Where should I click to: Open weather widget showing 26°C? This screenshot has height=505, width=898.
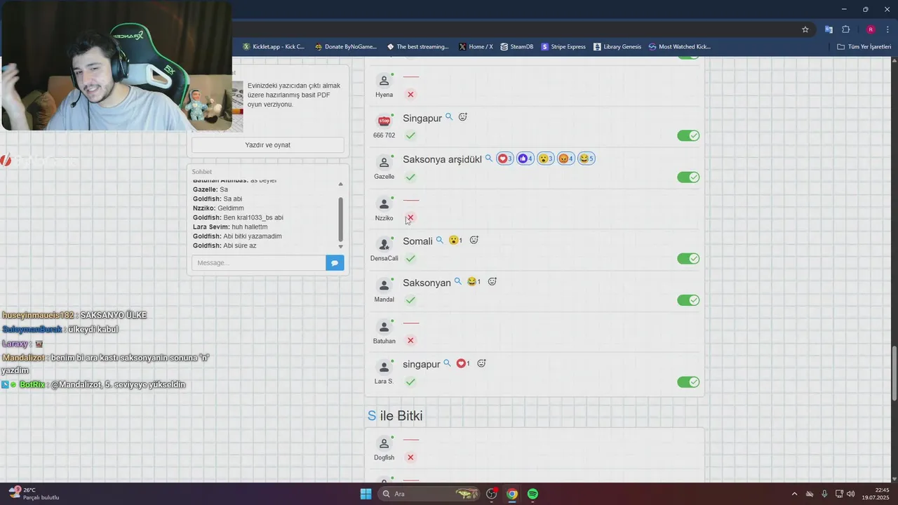pyautogui.click(x=34, y=494)
